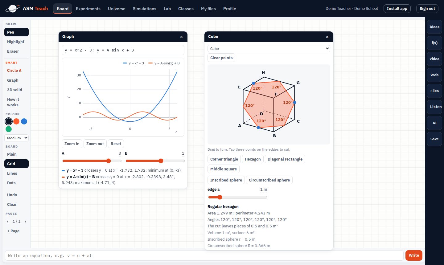Viewport: 444px width, 265px height.
Task: Focus the Write an equation field
Action: [204, 255]
